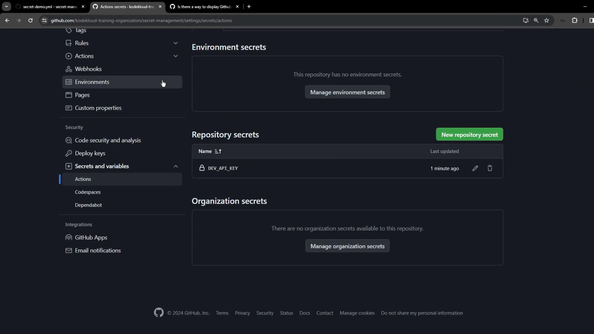Viewport: 594px width, 334px height.
Task: Open Codespaces under Secrets and variables
Action: [x=88, y=192]
